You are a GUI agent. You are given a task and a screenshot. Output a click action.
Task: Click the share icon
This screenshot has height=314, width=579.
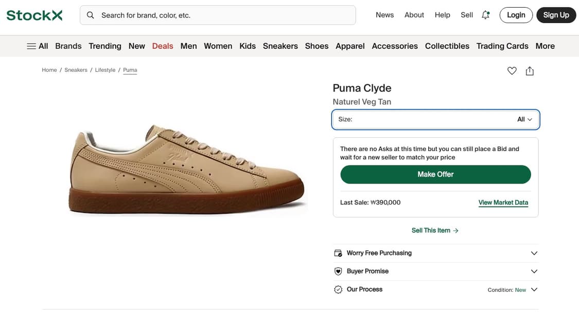[530, 71]
